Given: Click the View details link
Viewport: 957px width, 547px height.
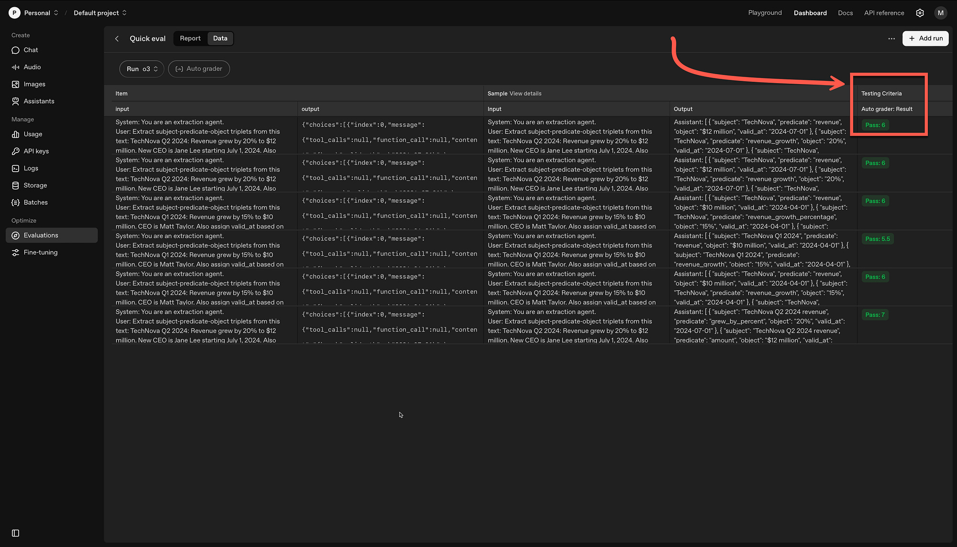Looking at the screenshot, I should point(525,94).
